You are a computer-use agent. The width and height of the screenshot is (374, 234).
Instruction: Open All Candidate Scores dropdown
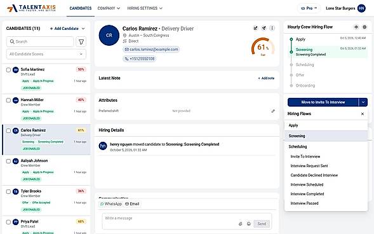[46, 54]
